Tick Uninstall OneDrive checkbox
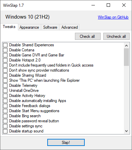 [x=5, y=91]
